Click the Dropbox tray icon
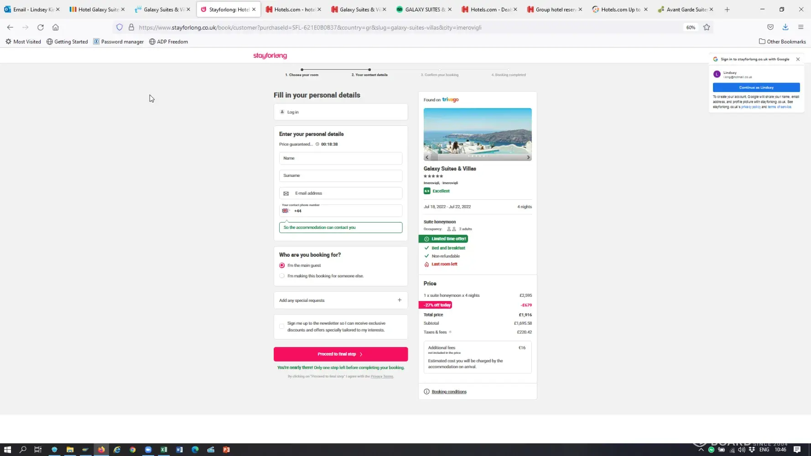The image size is (811, 456). [x=752, y=450]
